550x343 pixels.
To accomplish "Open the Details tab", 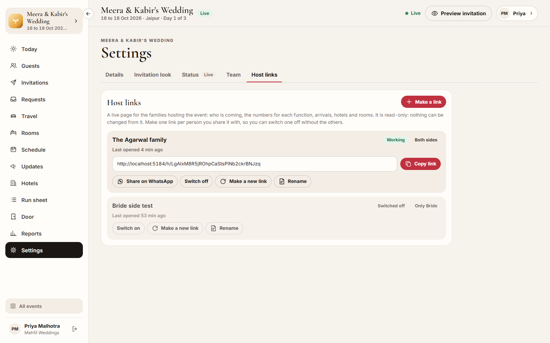I will [114, 75].
